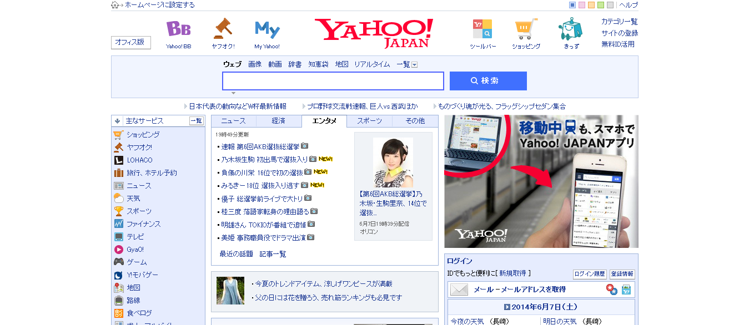Open the きっず icon
The height and width of the screenshot is (325, 749).
571,29
